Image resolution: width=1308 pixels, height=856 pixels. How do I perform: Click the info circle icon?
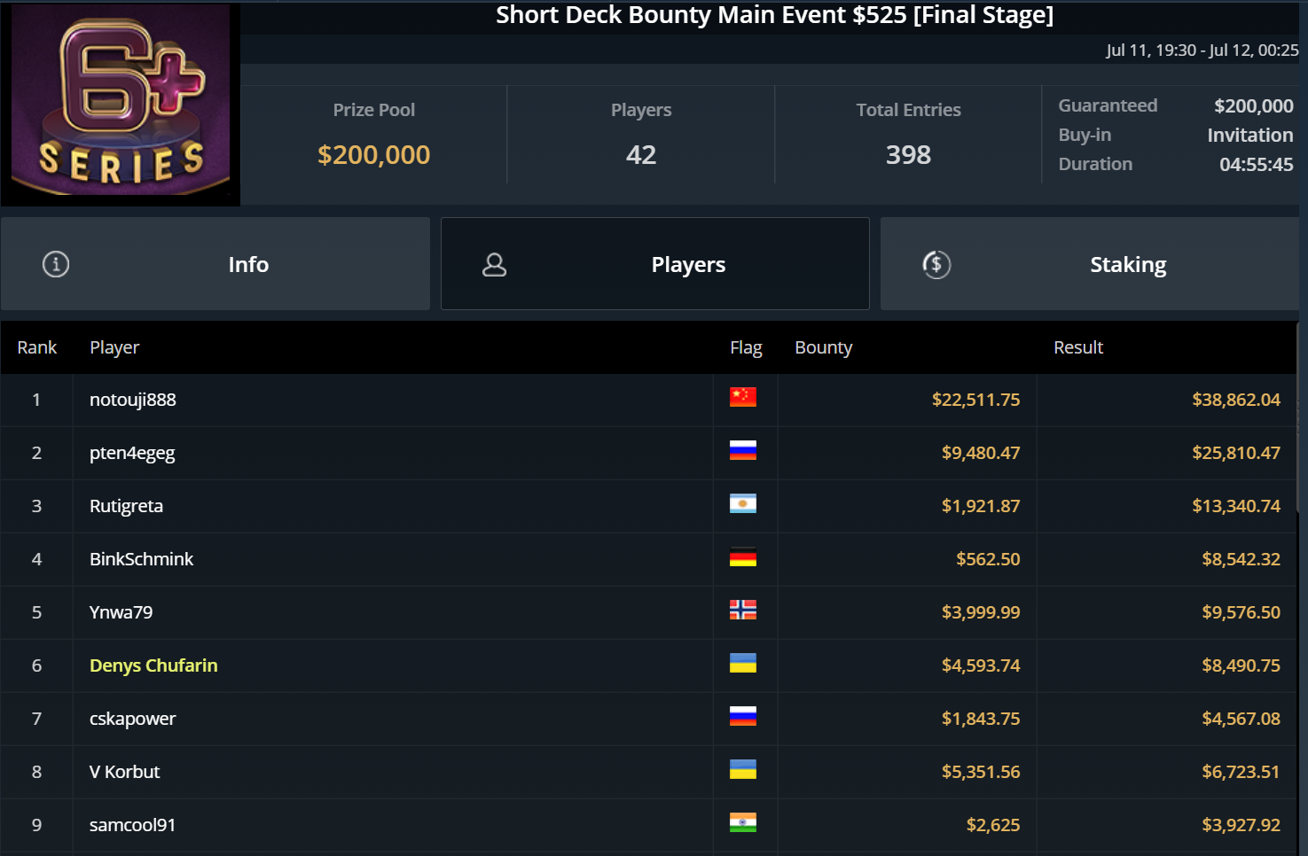click(x=56, y=264)
